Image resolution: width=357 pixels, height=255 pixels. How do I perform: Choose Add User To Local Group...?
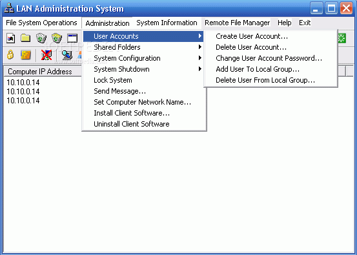[x=270, y=69]
